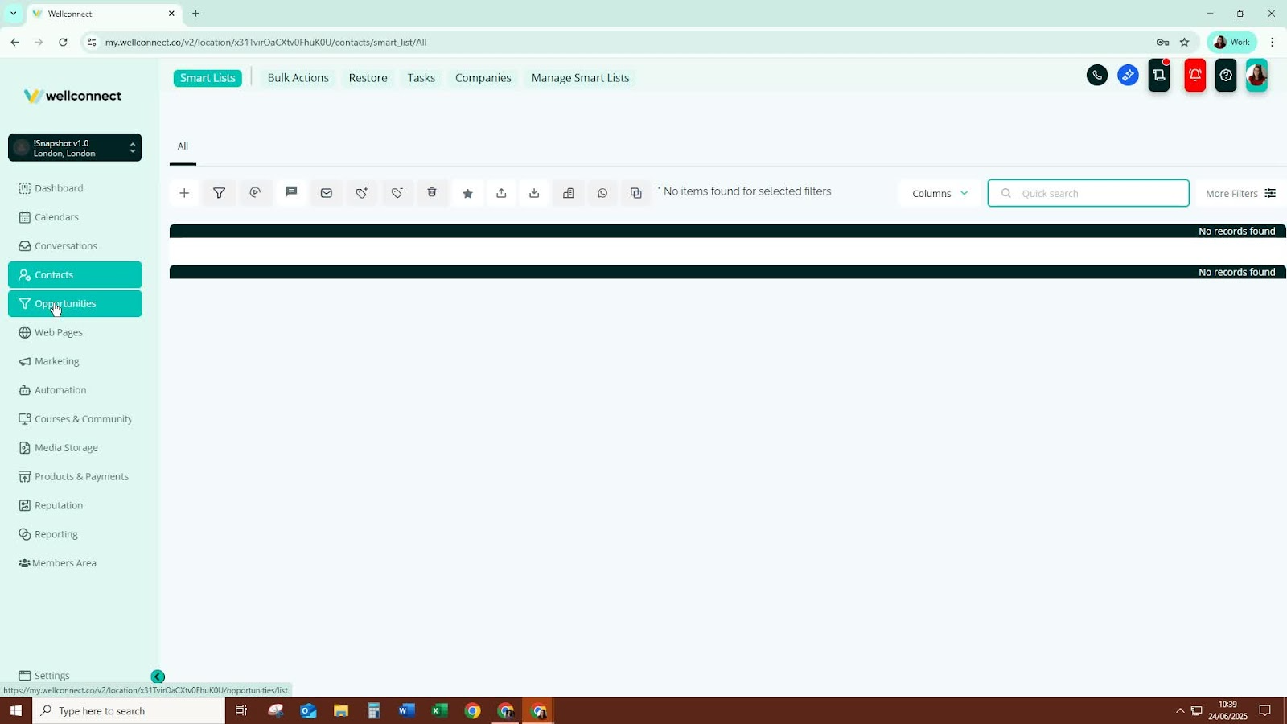1287x724 pixels.
Task: Click the WhatsApp message icon
Action: (602, 193)
